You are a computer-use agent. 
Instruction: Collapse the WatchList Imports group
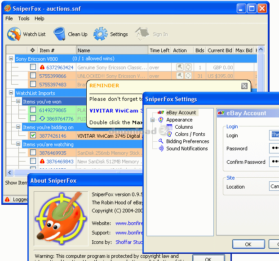11,93
